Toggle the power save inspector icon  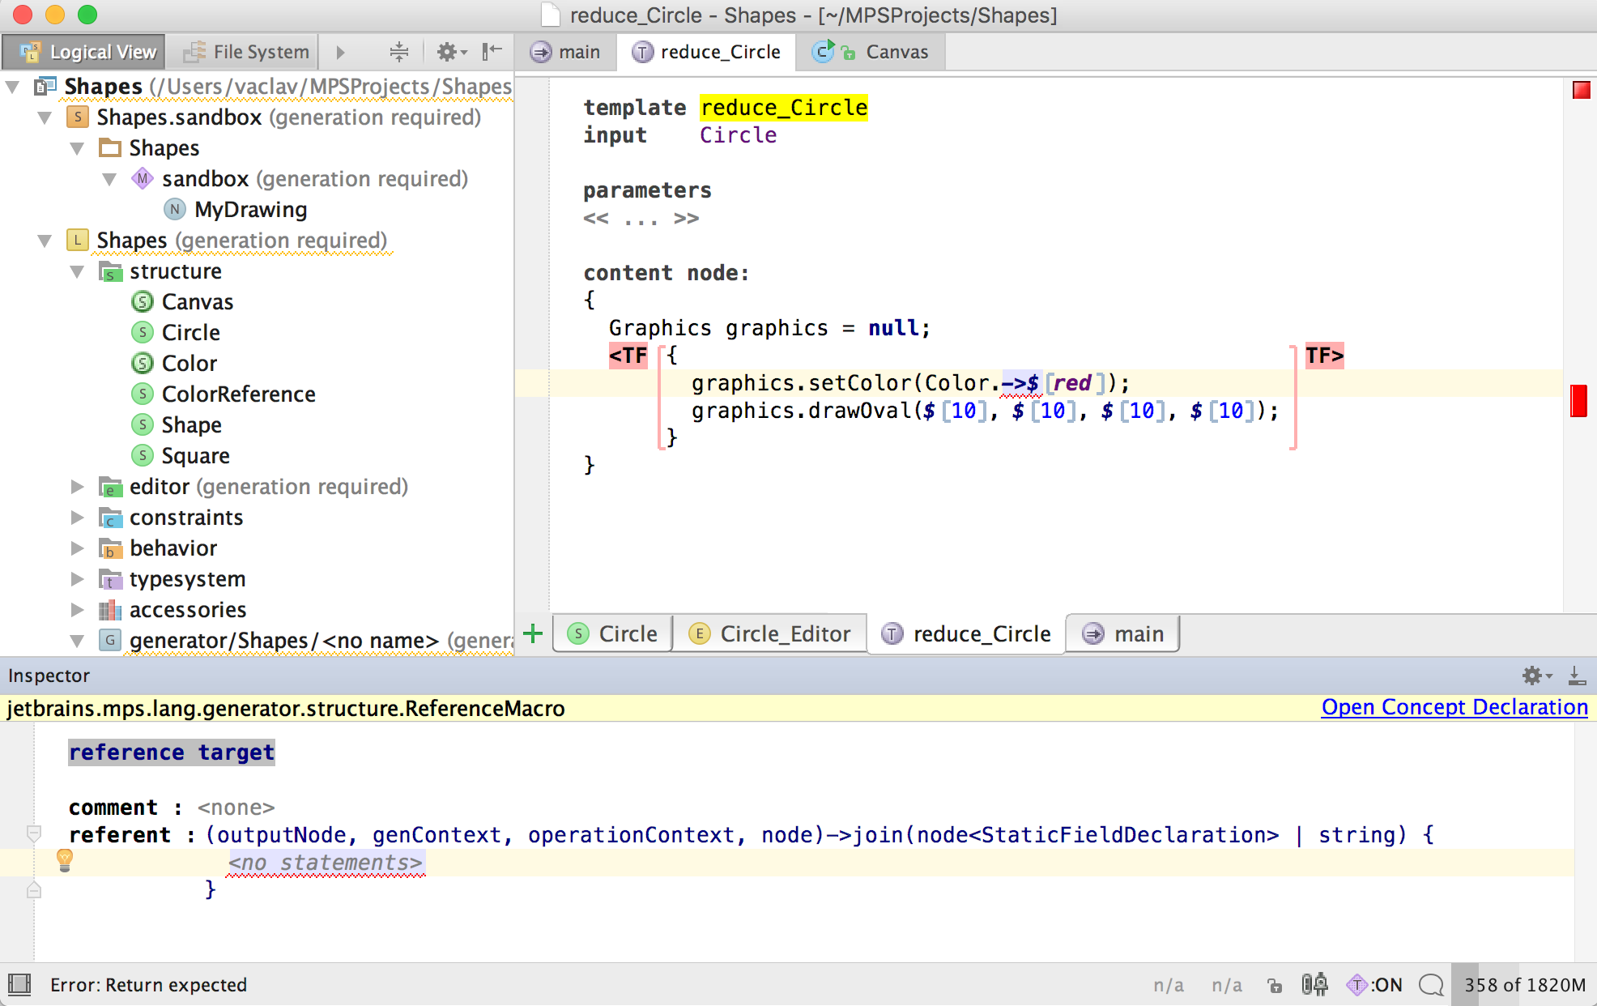coord(1314,985)
